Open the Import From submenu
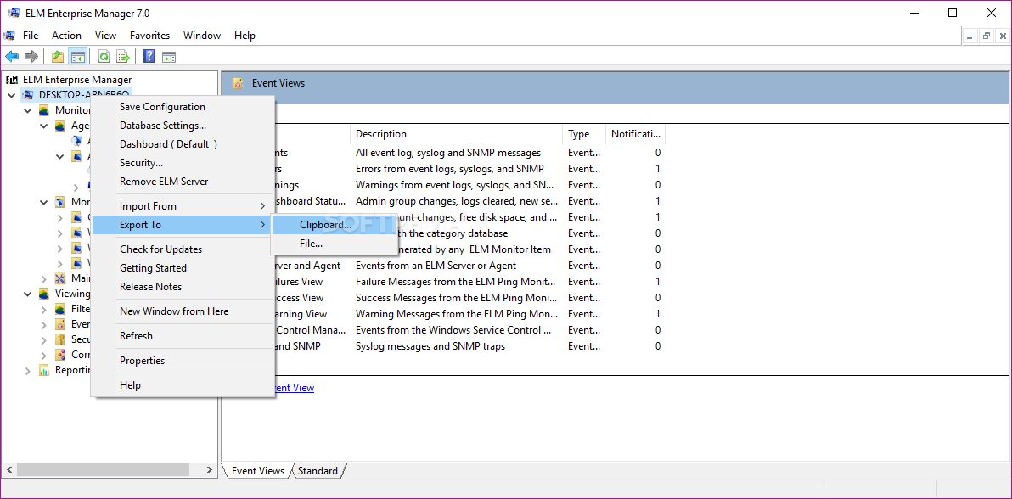Image resolution: width=1012 pixels, height=499 pixels. pyautogui.click(x=182, y=206)
